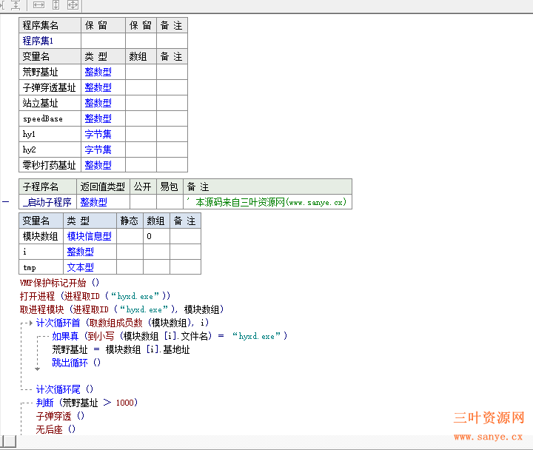Toggle the 易包 cell of _启动子程序
Screen dimensions: 533x450
[169, 202]
